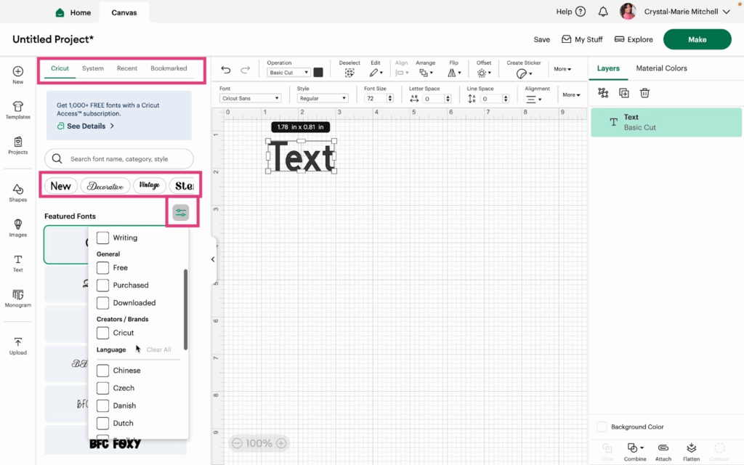Duplicate the selected layer
This screenshot has width=744, height=465.
click(624, 93)
